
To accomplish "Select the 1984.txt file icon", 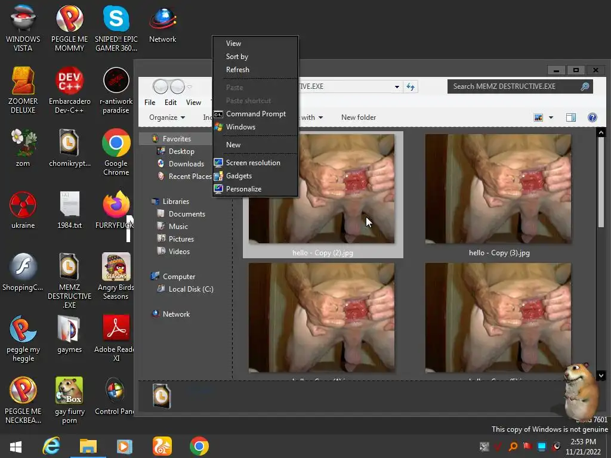I will (69, 210).
